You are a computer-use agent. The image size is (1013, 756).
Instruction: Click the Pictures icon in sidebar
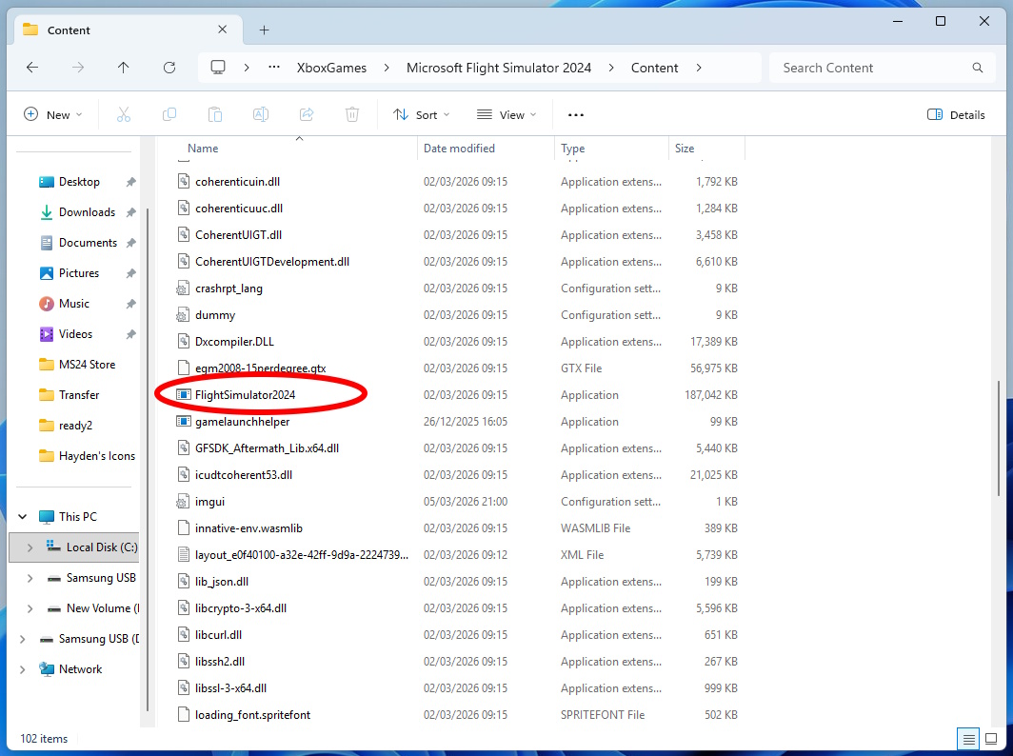[x=47, y=273]
